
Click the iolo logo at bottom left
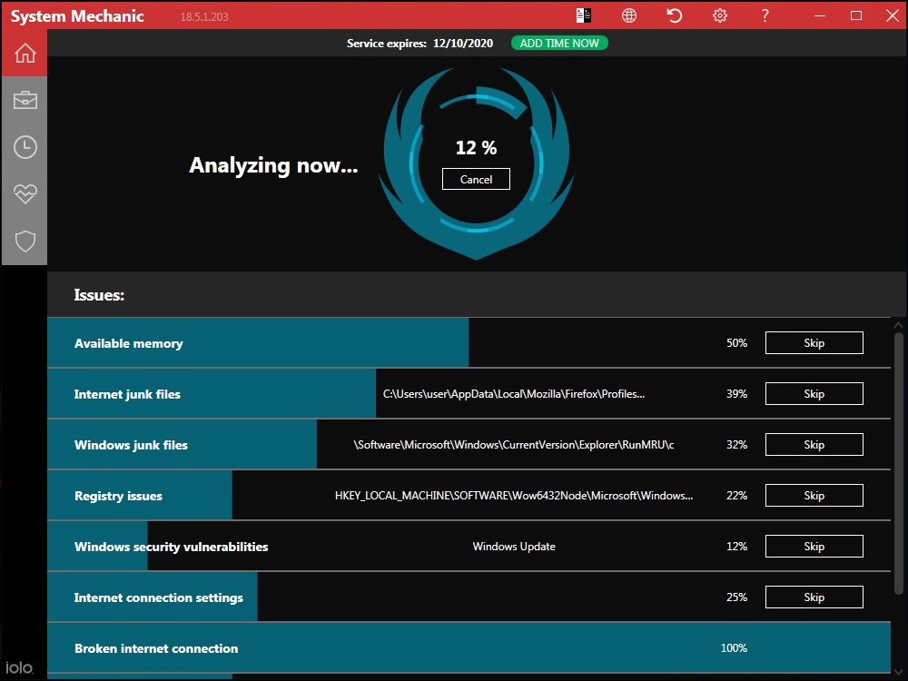click(x=21, y=666)
